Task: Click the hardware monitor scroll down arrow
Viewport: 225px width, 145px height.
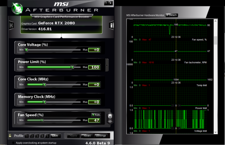Action: point(216,132)
